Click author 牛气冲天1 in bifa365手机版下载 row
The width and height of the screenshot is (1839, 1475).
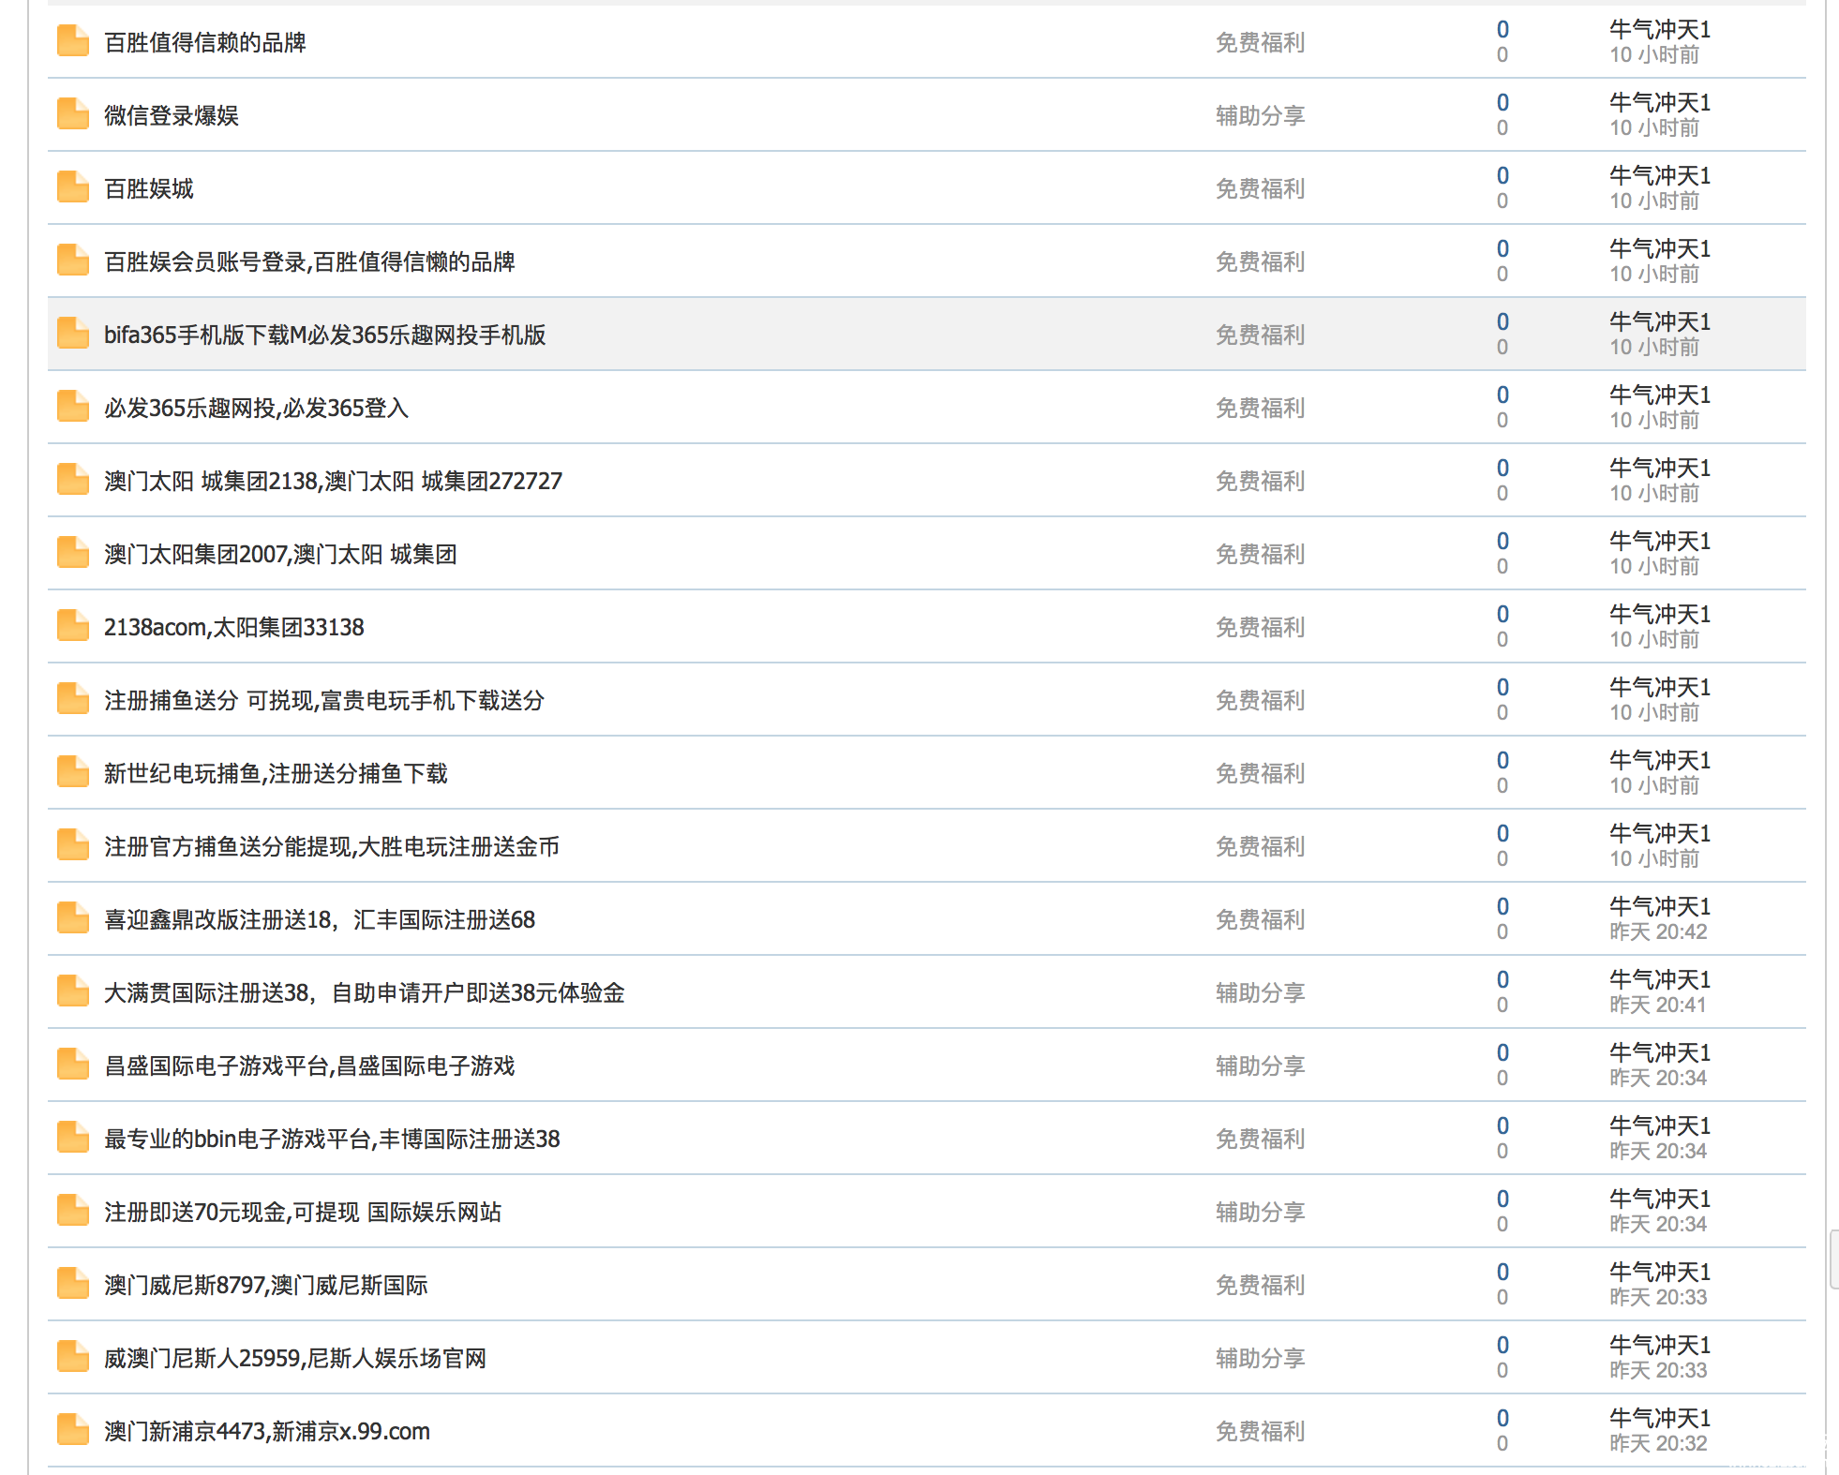click(x=1660, y=321)
